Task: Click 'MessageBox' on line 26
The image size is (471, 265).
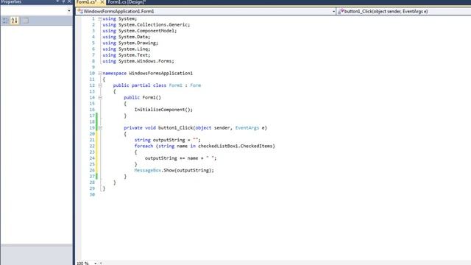Action: point(148,170)
